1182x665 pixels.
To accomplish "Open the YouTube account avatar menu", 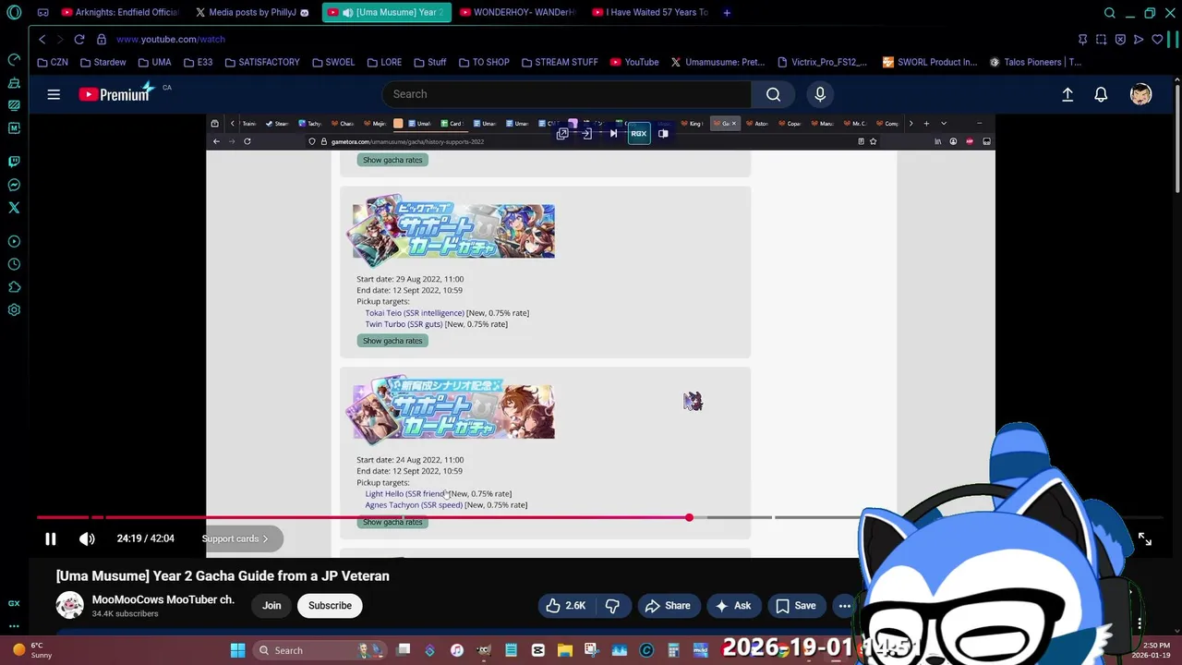I will tap(1141, 94).
